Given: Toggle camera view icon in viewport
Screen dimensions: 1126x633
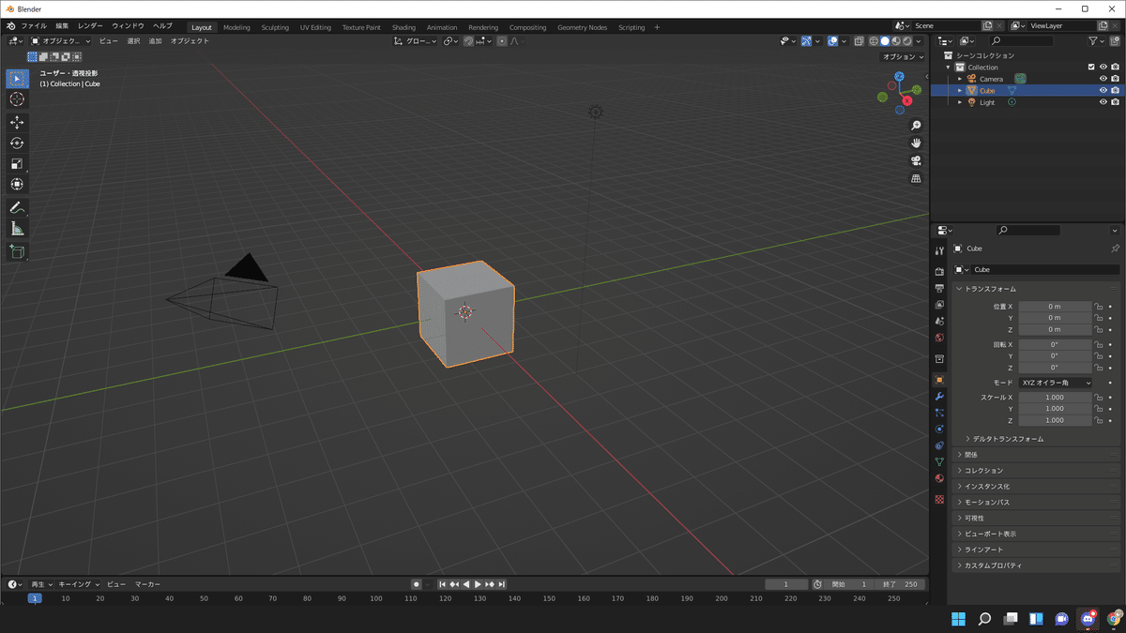Looking at the screenshot, I should [x=917, y=161].
